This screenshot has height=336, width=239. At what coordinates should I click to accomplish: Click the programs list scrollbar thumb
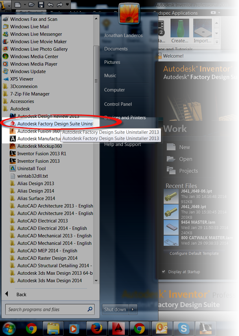tap(96, 80)
